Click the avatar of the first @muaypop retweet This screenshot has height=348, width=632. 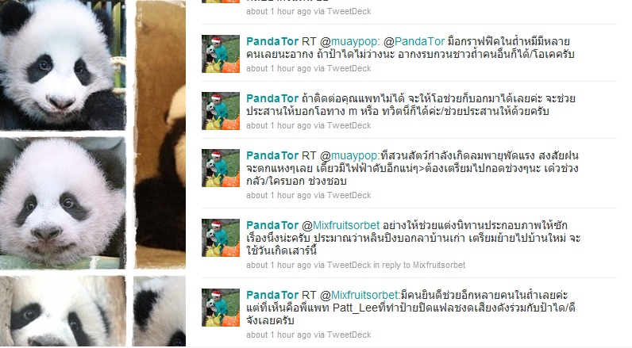tap(221, 54)
